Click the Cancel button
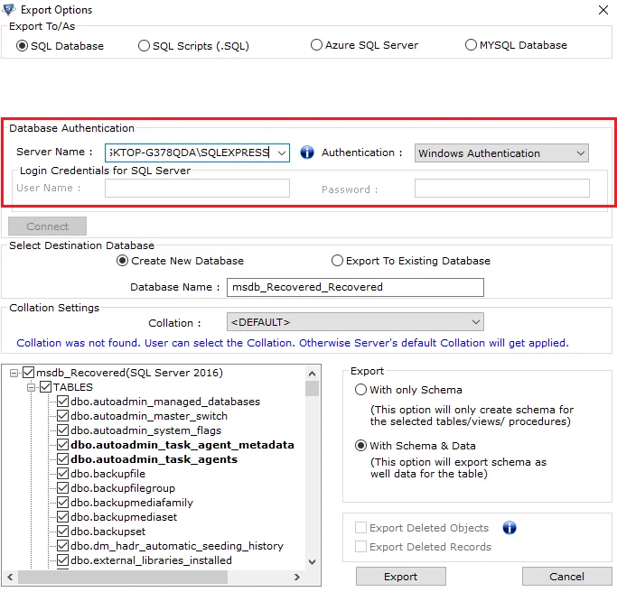The width and height of the screenshot is (617, 592). (566, 577)
